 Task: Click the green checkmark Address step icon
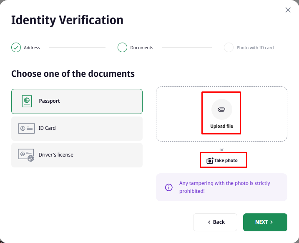(x=16, y=47)
